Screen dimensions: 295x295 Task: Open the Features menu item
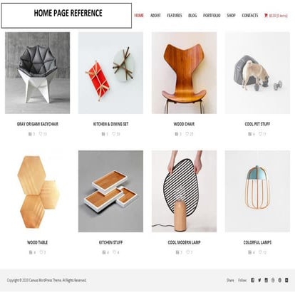[175, 16]
